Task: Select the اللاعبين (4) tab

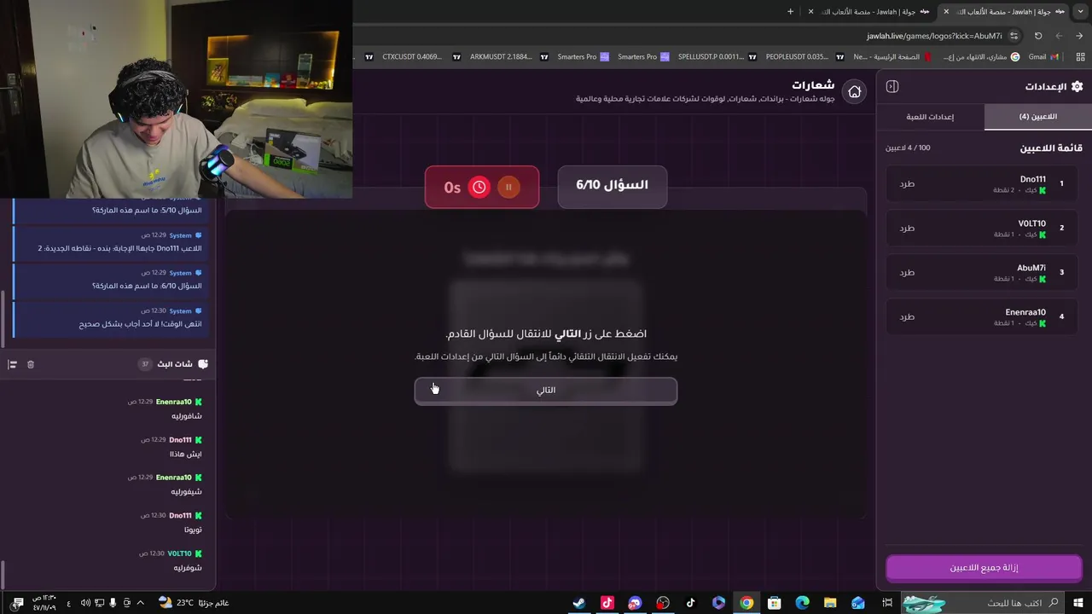Action: click(x=1037, y=117)
